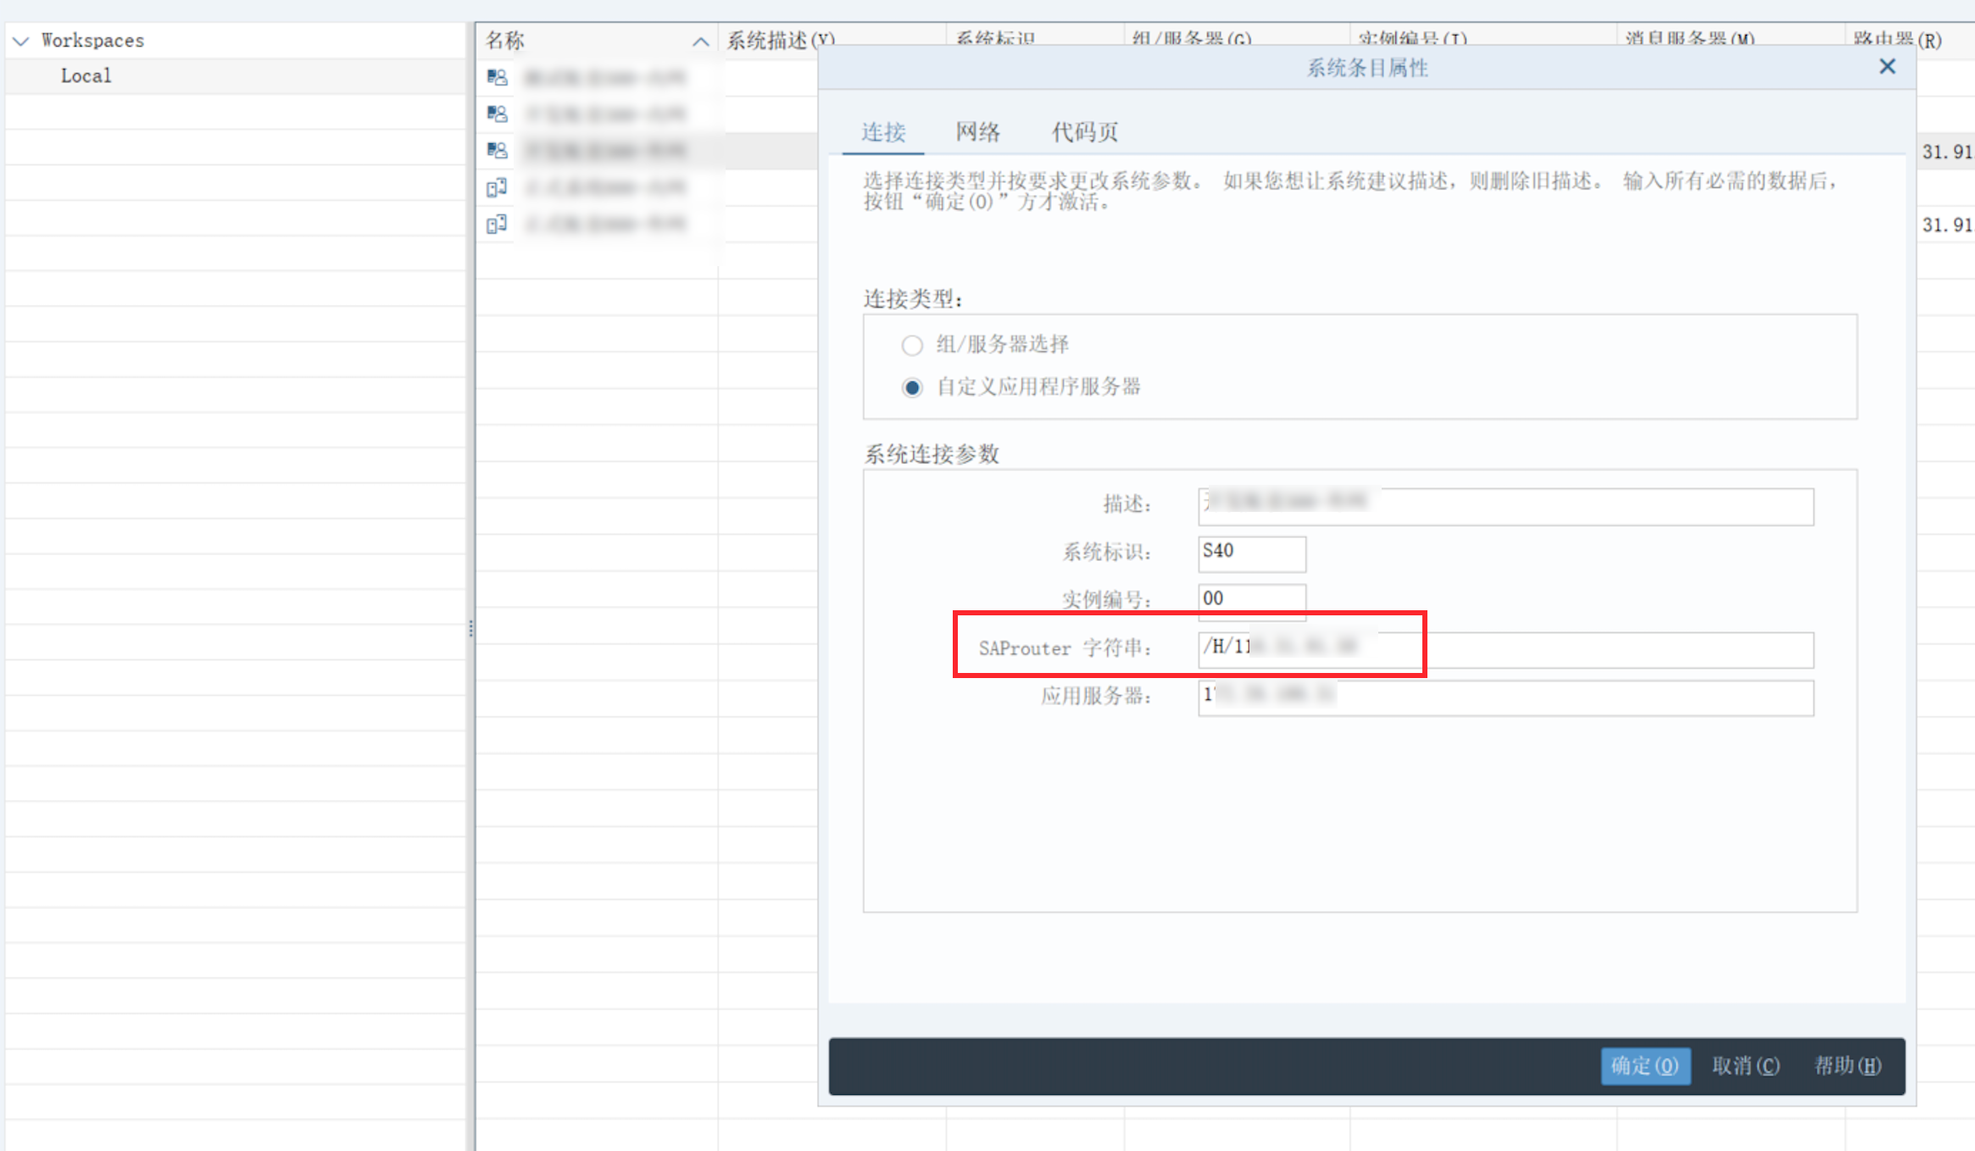
Task: Click the vertical pane splitter handle
Action: tap(470, 628)
